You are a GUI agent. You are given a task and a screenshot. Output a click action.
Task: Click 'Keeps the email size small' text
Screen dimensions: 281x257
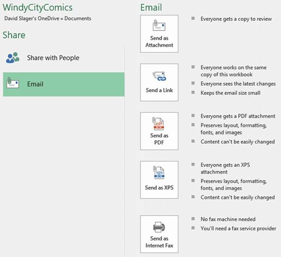[230, 93]
